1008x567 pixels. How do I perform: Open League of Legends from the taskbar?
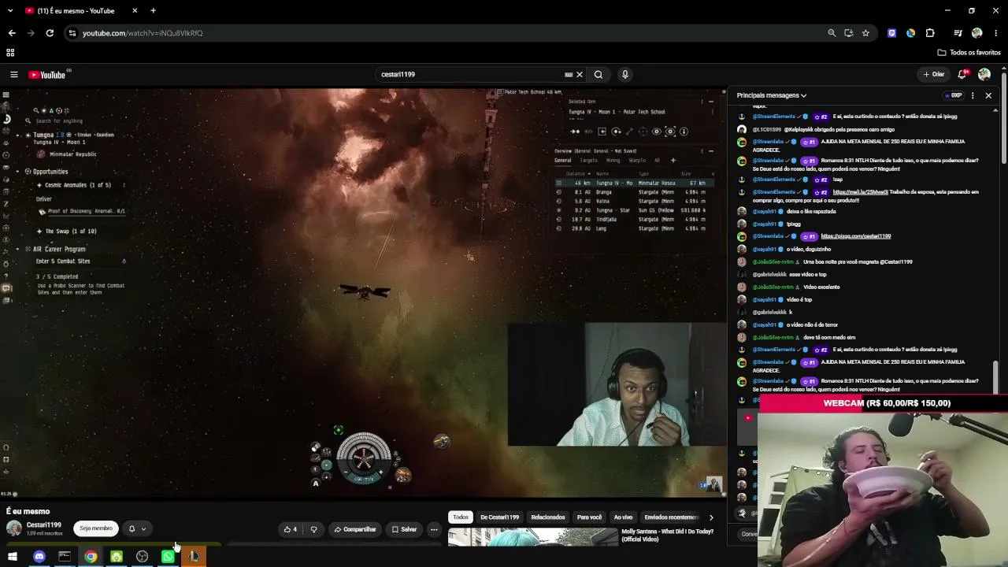(194, 557)
